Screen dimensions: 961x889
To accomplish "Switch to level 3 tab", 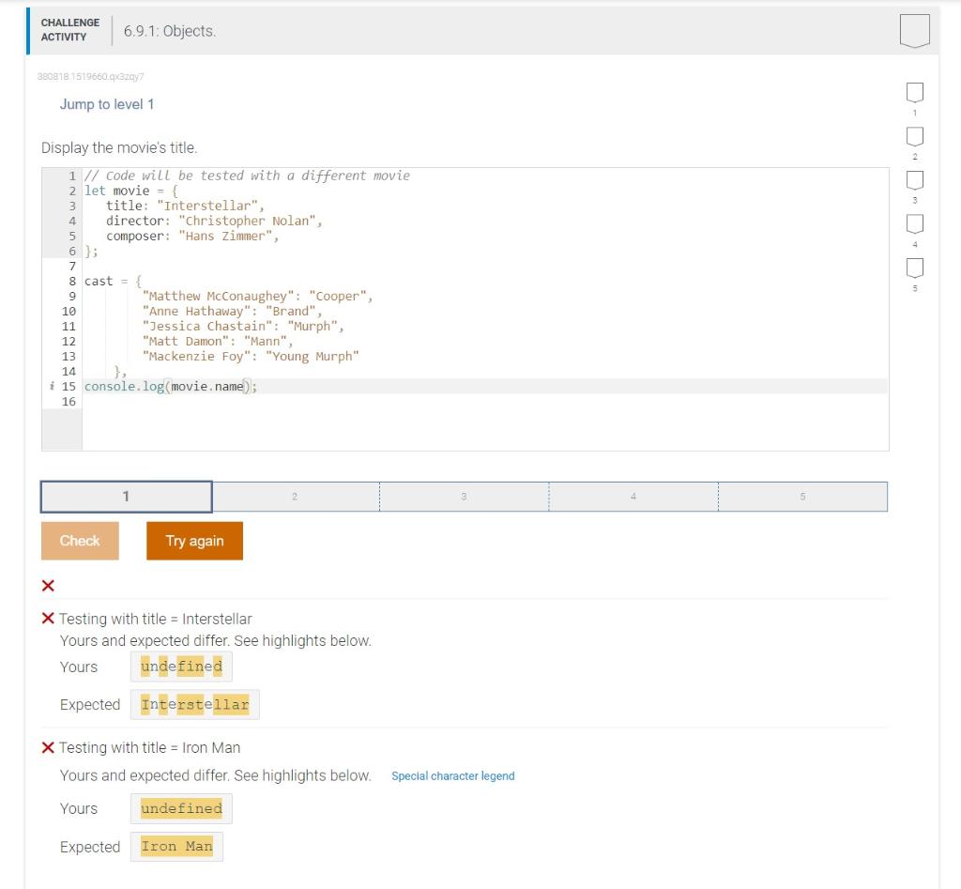I will [464, 496].
